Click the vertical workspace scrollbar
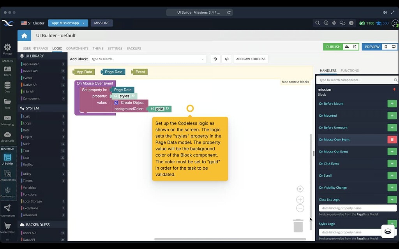Screen dimensions: 399x249 point(311,182)
